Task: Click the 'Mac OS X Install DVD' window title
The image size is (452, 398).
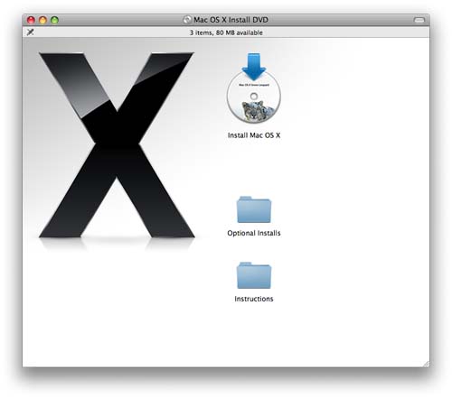Action: (231, 20)
